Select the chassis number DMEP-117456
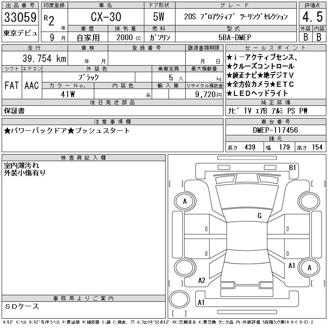 pyautogui.click(x=275, y=130)
